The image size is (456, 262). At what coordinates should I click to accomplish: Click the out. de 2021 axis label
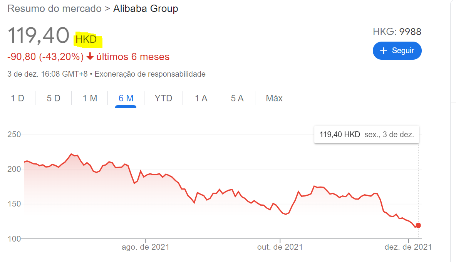point(280,247)
